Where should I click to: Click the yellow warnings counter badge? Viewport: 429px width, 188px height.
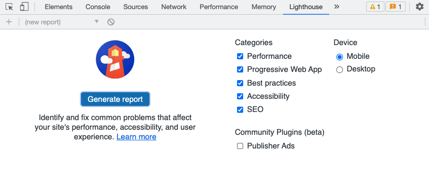point(375,7)
